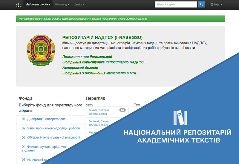Viewport: 239px width, 164px height.
Task: Click the NADPSU academy emblem image
Action: [41, 50]
